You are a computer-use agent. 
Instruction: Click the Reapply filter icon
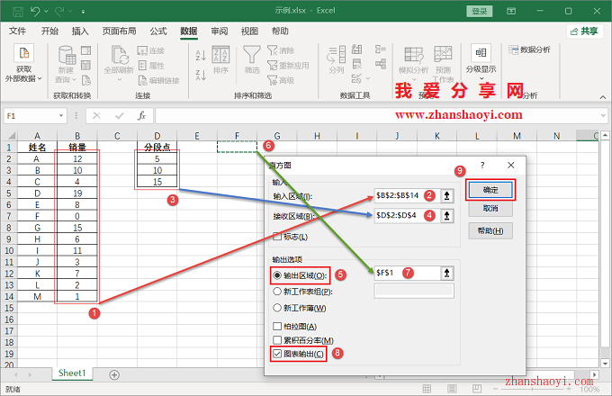[x=272, y=65]
